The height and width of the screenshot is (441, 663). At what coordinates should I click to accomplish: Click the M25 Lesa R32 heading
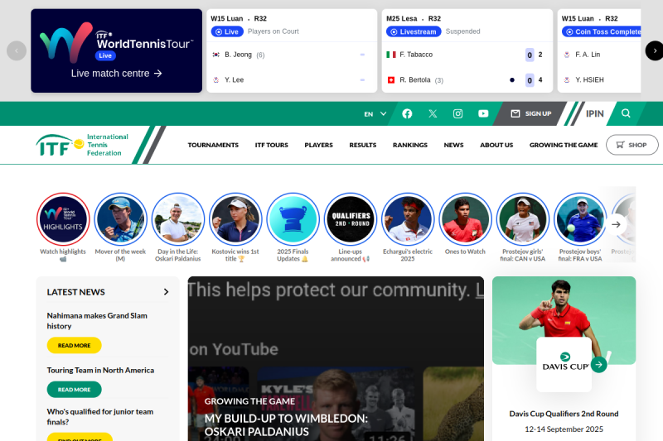(x=414, y=18)
